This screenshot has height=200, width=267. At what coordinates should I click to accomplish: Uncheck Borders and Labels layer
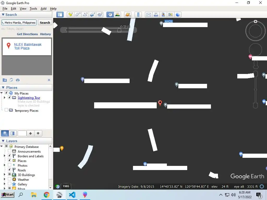click(x=10, y=155)
